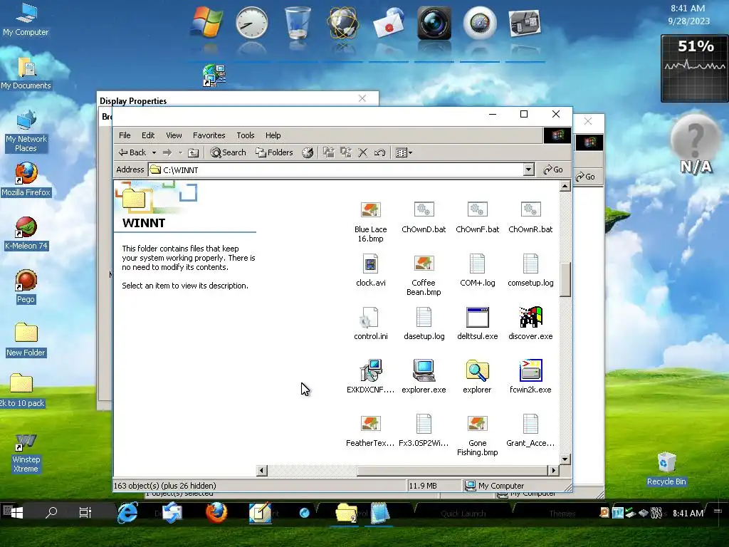This screenshot has width=729, height=547.
Task: Open the Views dropdown button
Action: click(x=404, y=152)
